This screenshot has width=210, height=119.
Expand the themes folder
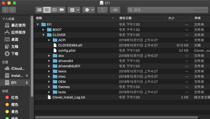(x=49, y=87)
